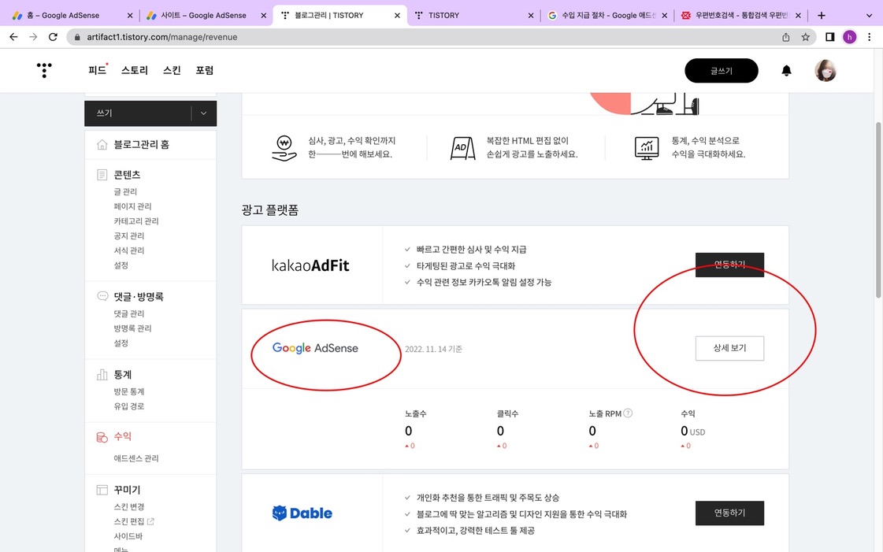This screenshot has height=552, width=883.
Task: Click the 2022. 11. 14 기준 date text
Action: pyautogui.click(x=433, y=349)
